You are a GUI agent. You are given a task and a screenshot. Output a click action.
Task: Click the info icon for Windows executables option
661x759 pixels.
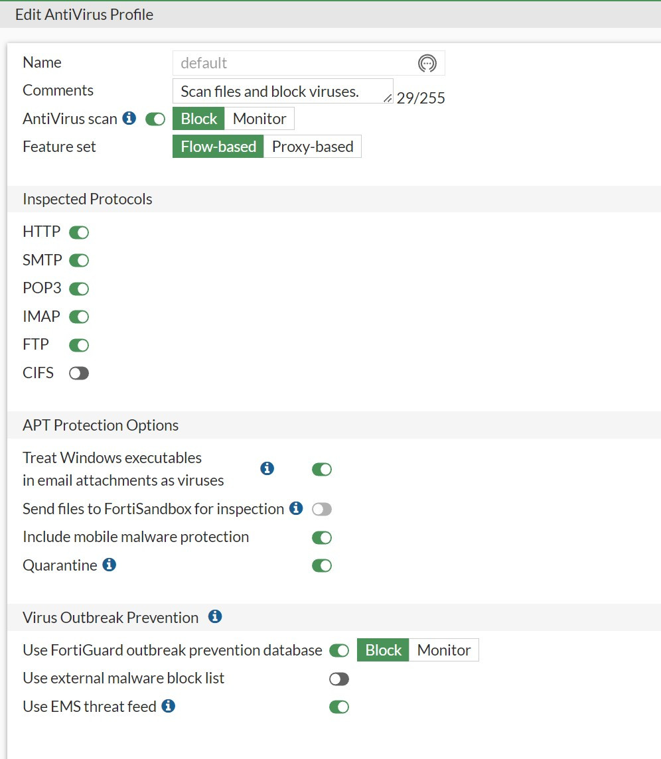267,468
